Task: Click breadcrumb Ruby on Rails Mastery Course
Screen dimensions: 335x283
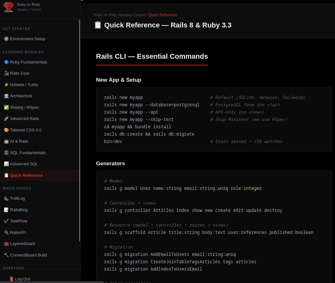Action: click(119, 15)
